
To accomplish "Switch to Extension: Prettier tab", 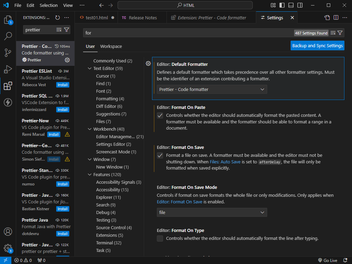I will (x=211, y=18).
